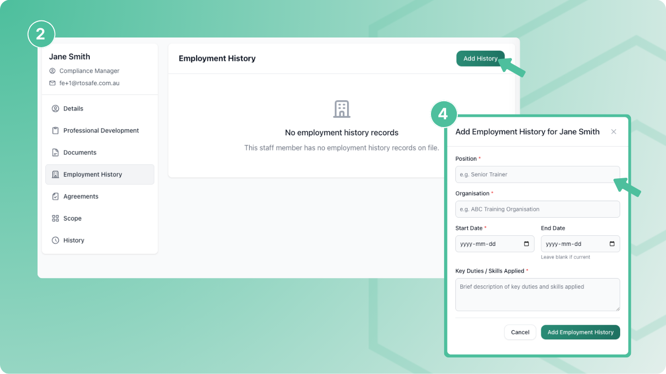The height and width of the screenshot is (374, 666).
Task: Click the Add History button
Action: tap(480, 58)
